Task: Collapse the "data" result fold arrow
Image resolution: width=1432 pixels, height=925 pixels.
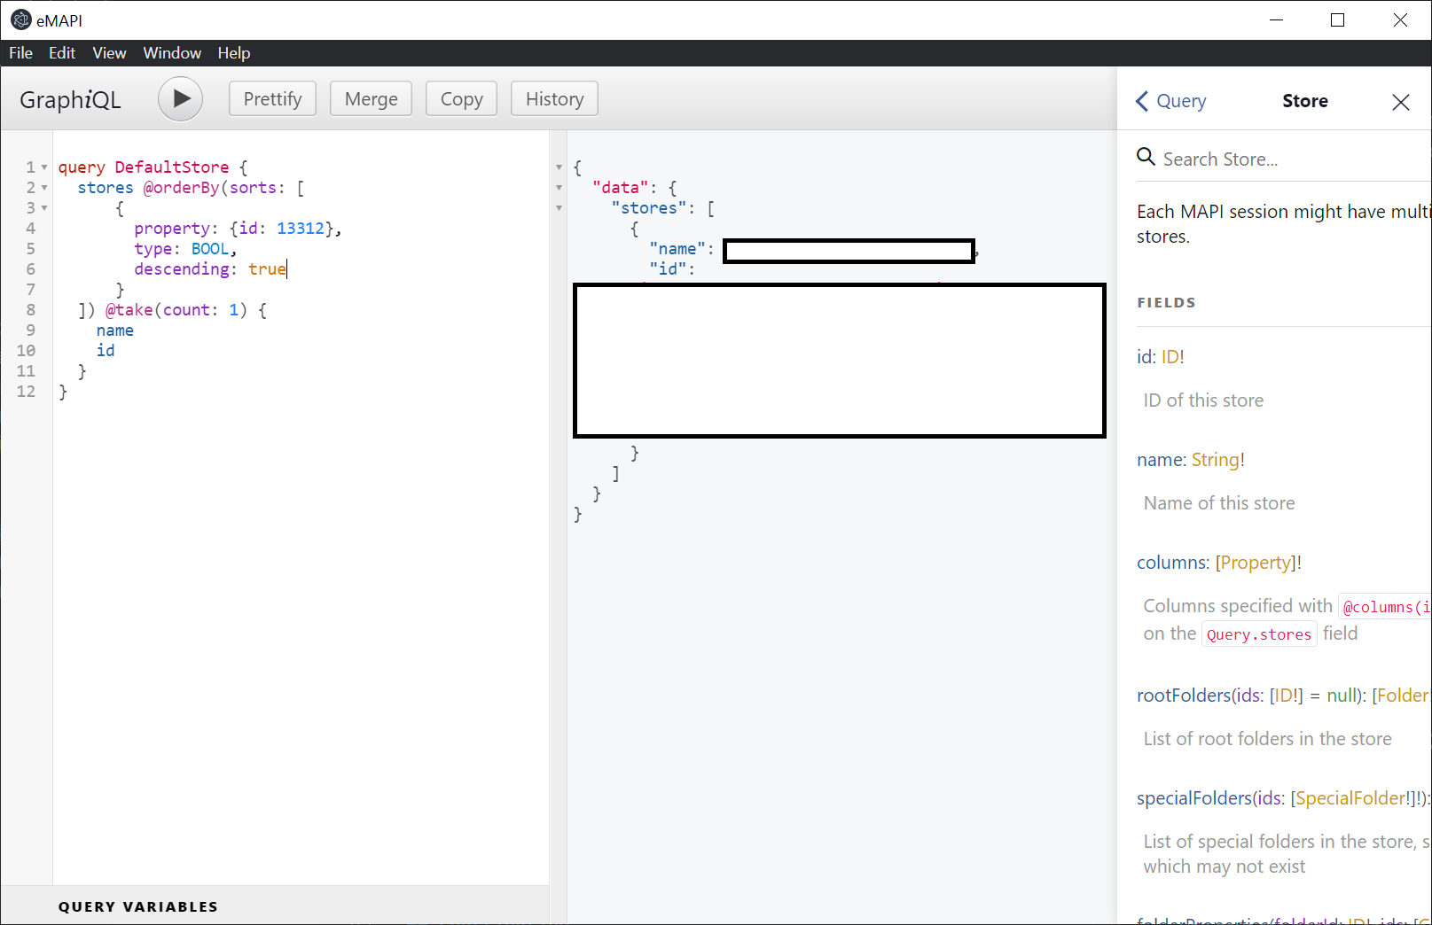Action: coord(559,188)
